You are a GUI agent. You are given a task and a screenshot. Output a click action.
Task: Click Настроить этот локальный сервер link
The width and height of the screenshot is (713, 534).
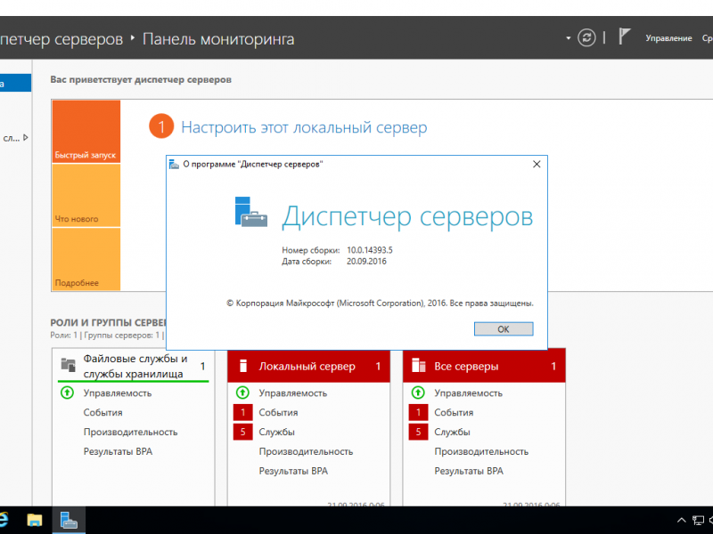(x=304, y=127)
